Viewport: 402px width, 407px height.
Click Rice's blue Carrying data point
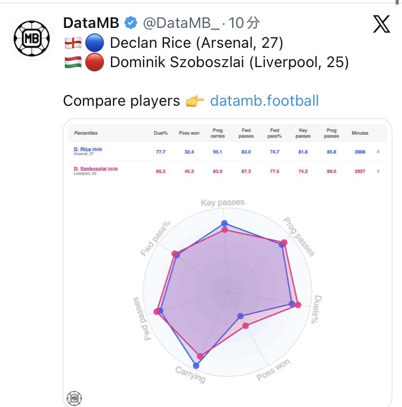point(196,366)
